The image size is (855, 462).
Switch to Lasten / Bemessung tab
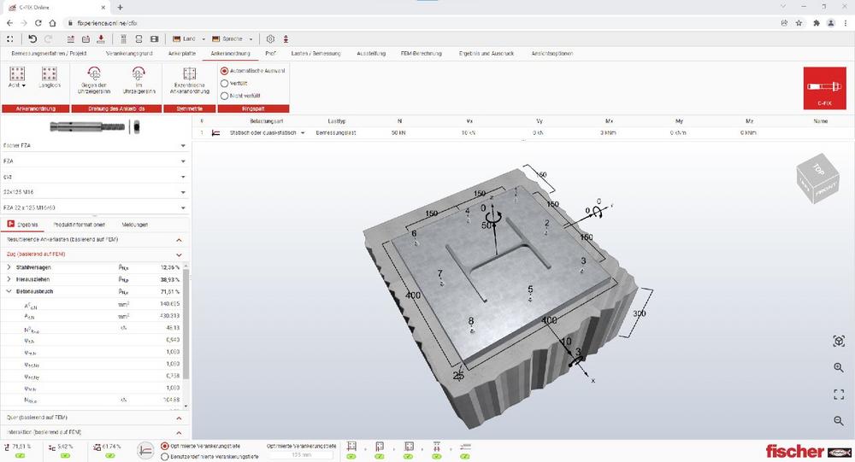click(x=315, y=54)
